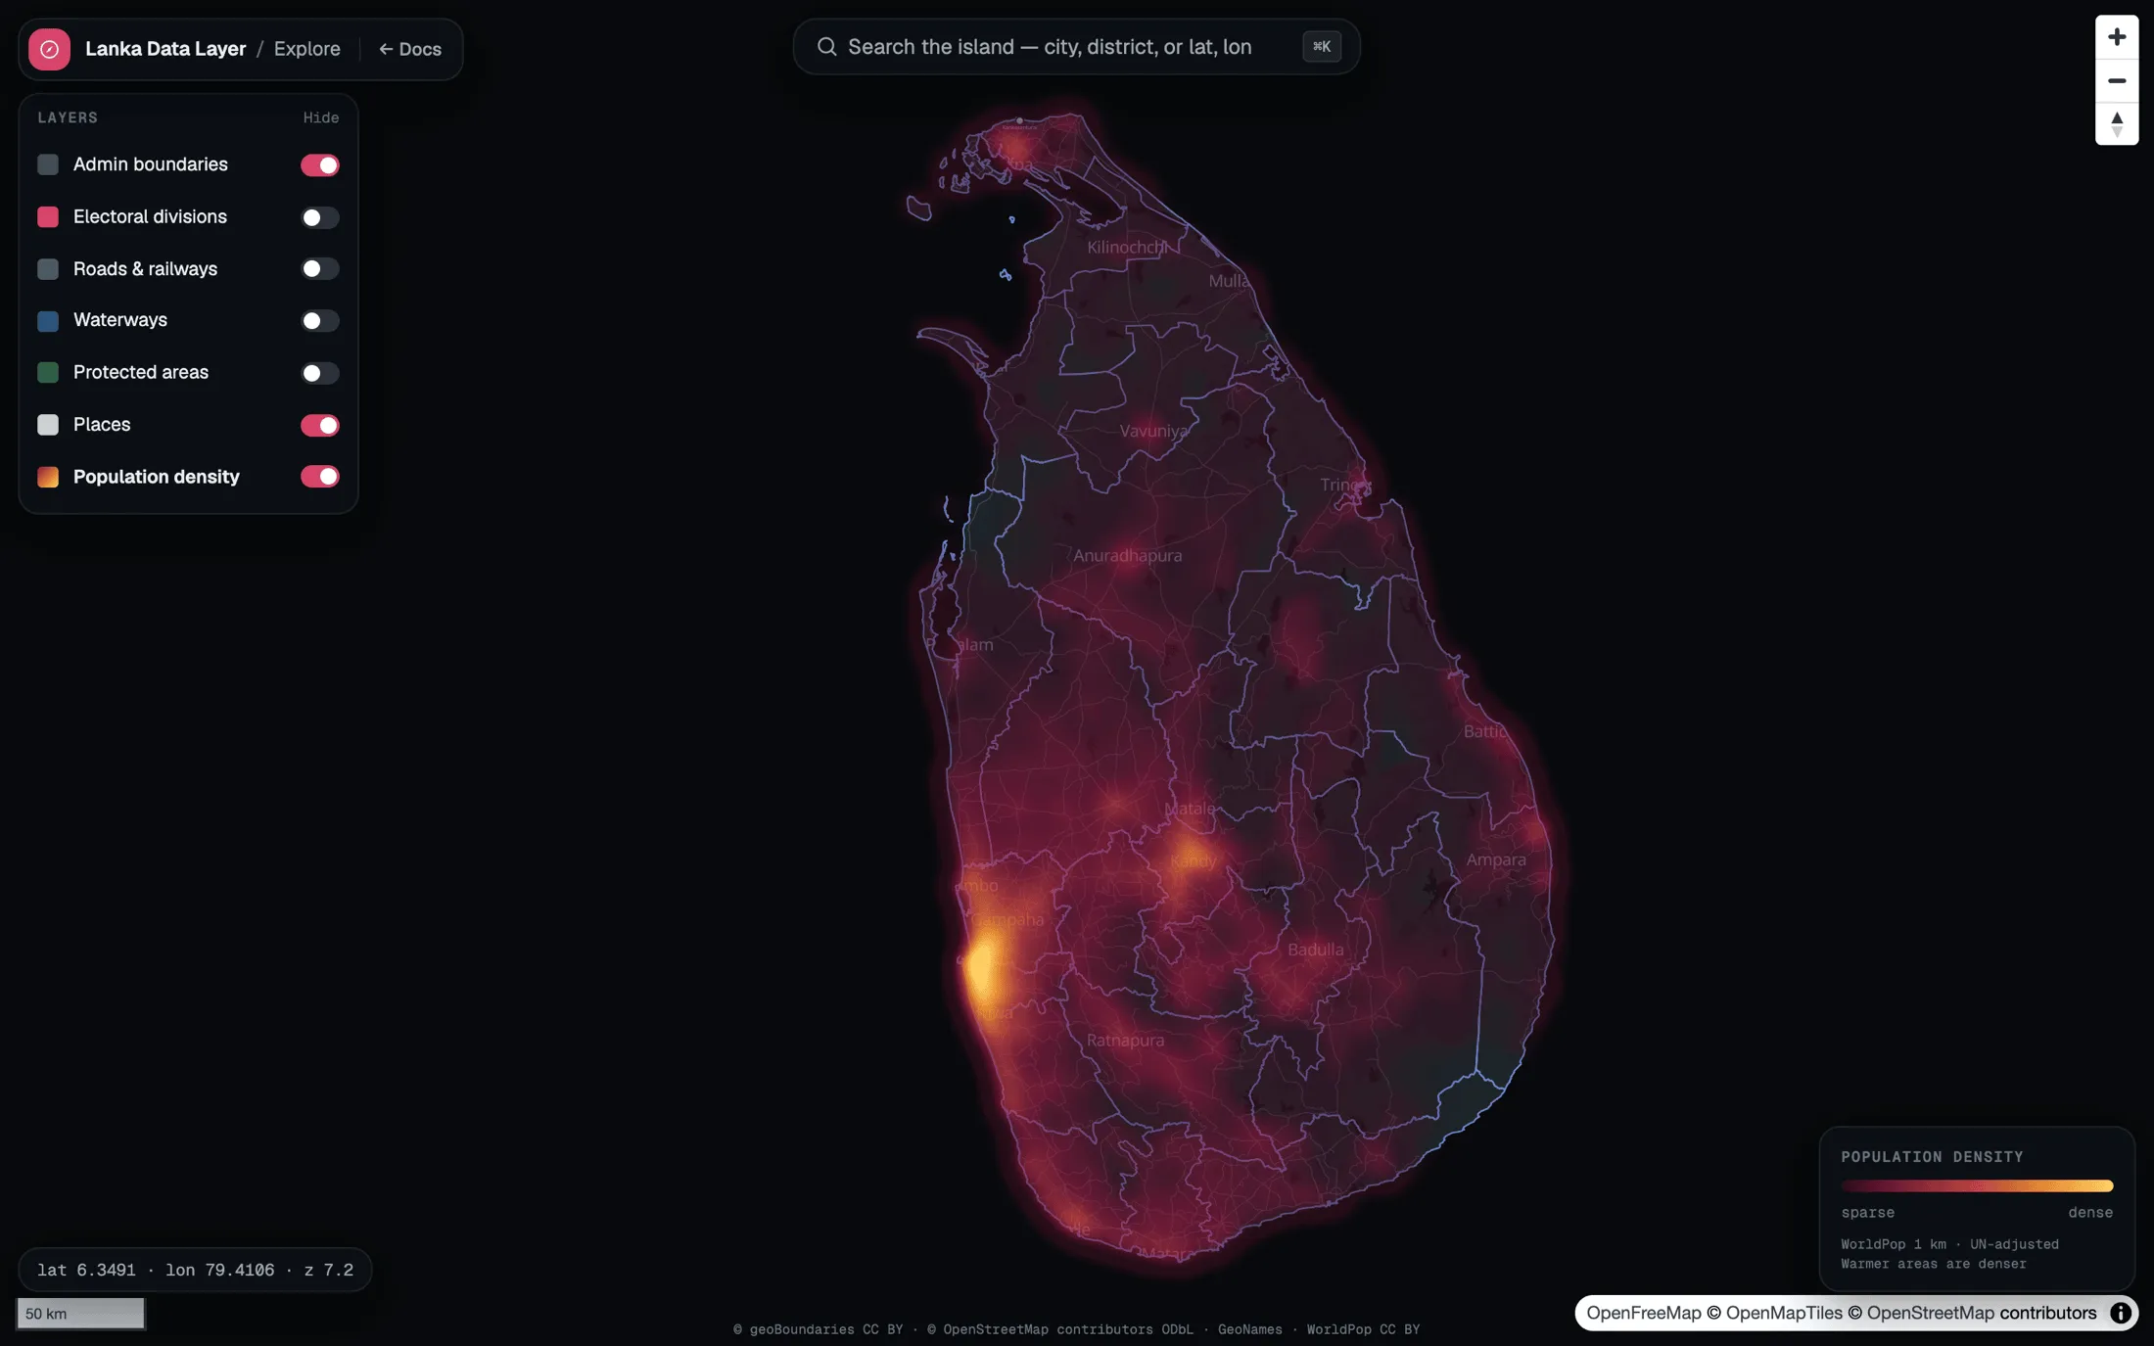Turn off the Places layer toggle
The image size is (2154, 1346).
320,425
